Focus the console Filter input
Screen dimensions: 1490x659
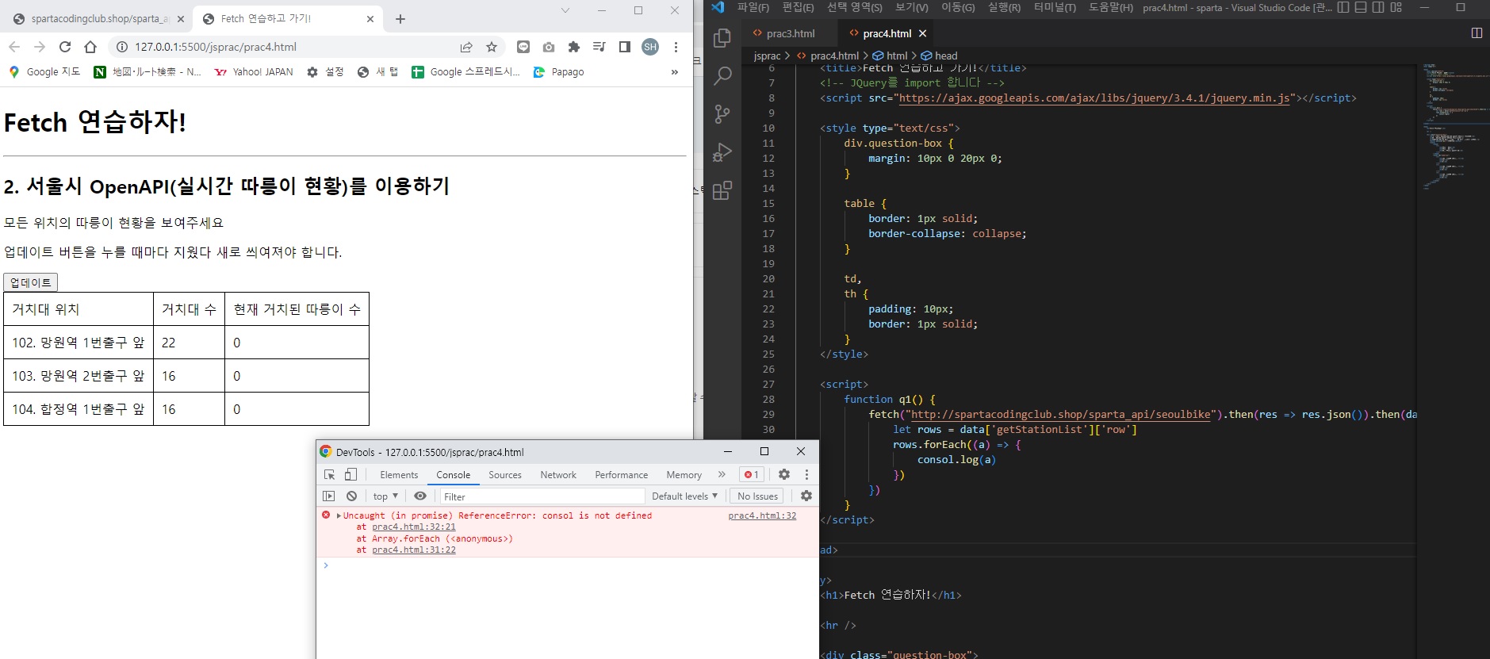click(541, 496)
